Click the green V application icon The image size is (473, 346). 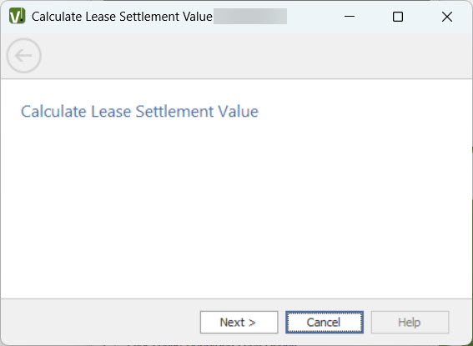(17, 17)
